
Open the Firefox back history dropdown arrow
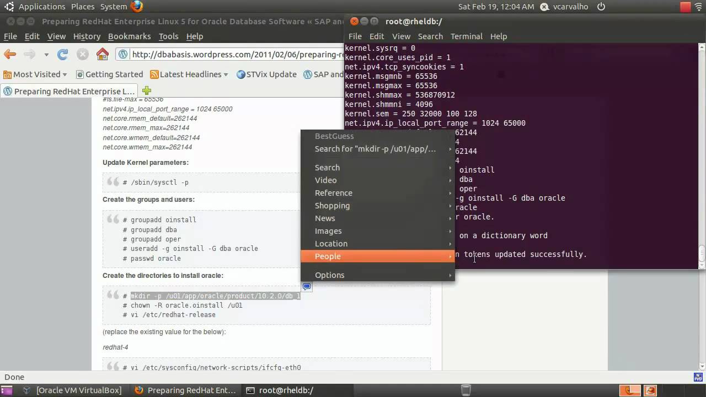pyautogui.click(x=46, y=54)
